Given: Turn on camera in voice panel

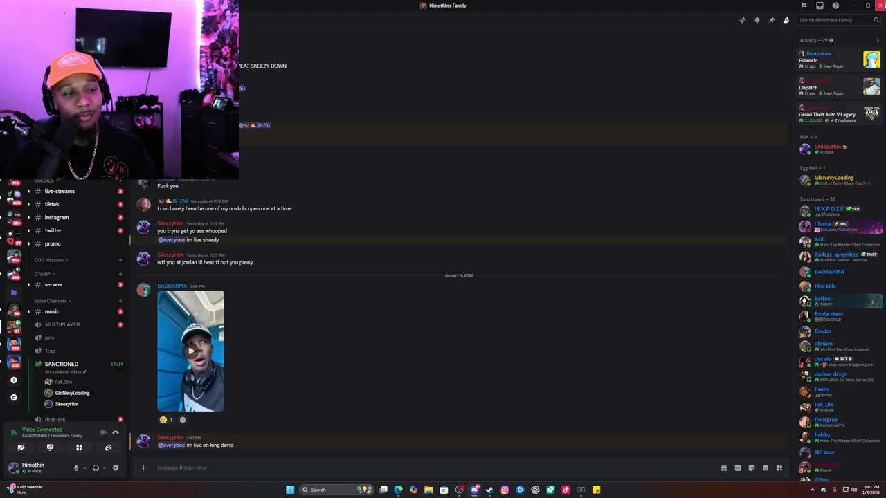Looking at the screenshot, I should click(x=21, y=448).
